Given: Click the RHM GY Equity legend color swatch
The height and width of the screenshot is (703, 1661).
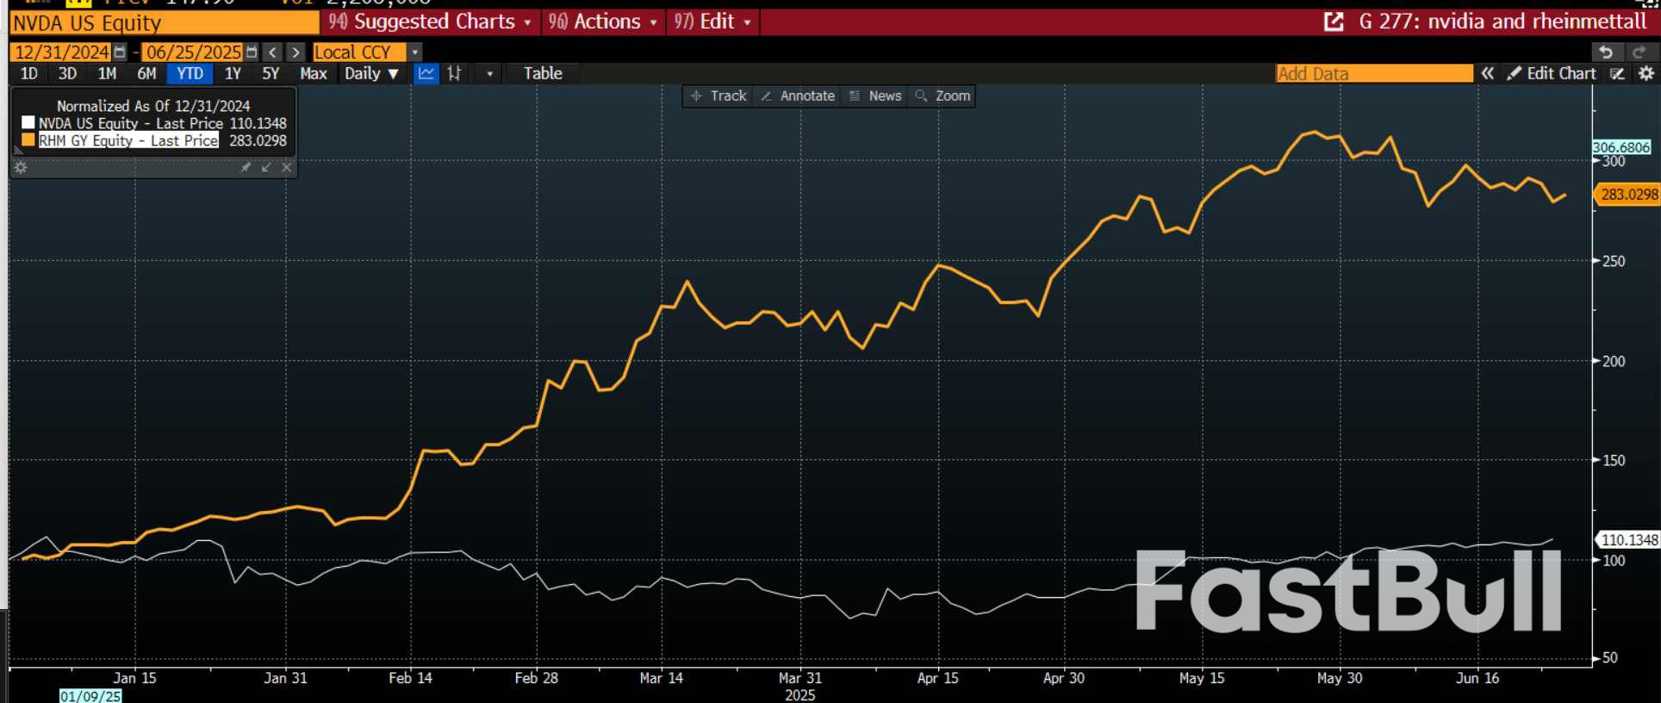Looking at the screenshot, I should [28, 140].
